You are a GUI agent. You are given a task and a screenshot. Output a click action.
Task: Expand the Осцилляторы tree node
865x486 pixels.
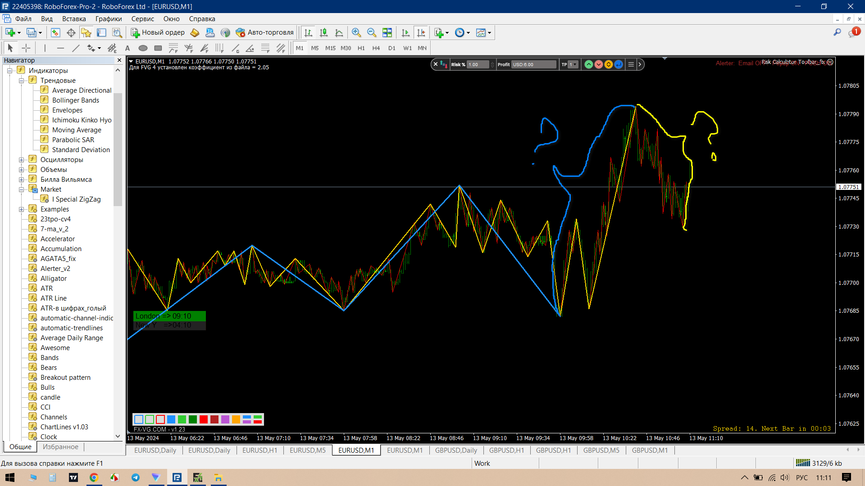pyautogui.click(x=21, y=160)
